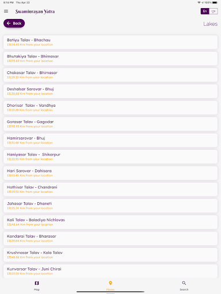Open the Map tab

point(37,286)
